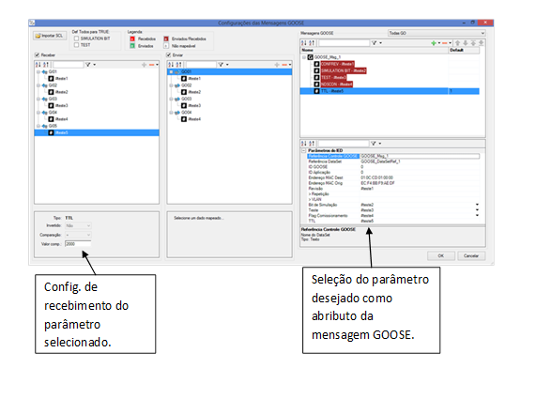This screenshot has height=399, width=536.
Task: Collapse GOOSE_Msg_1 tree node
Action: coord(304,57)
